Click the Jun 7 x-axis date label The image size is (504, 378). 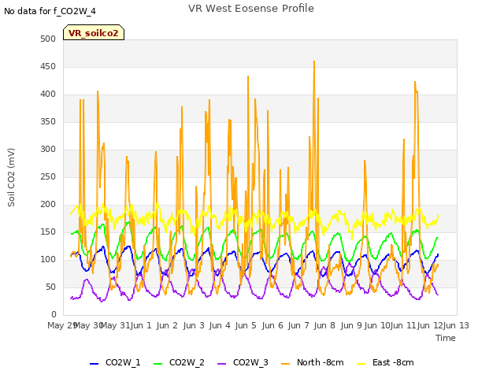tap(298, 325)
